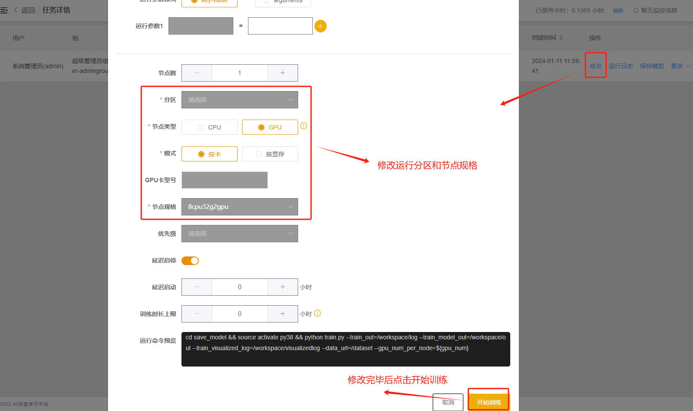This screenshot has height=411, width=693.
Task: Click the hamburger menu icon at top left
Action: (x=4, y=10)
